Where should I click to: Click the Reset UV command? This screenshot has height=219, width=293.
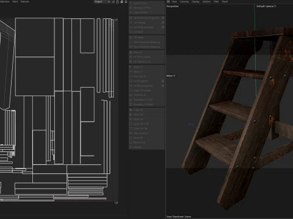pyautogui.click(x=146, y=119)
